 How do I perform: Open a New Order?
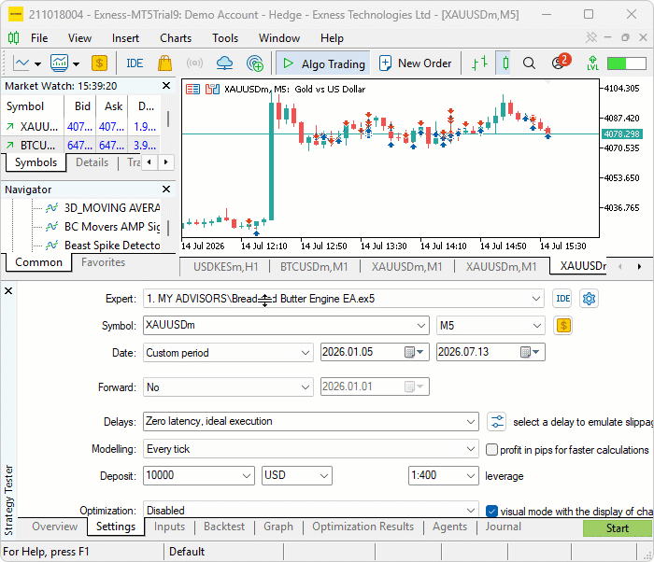click(x=416, y=63)
